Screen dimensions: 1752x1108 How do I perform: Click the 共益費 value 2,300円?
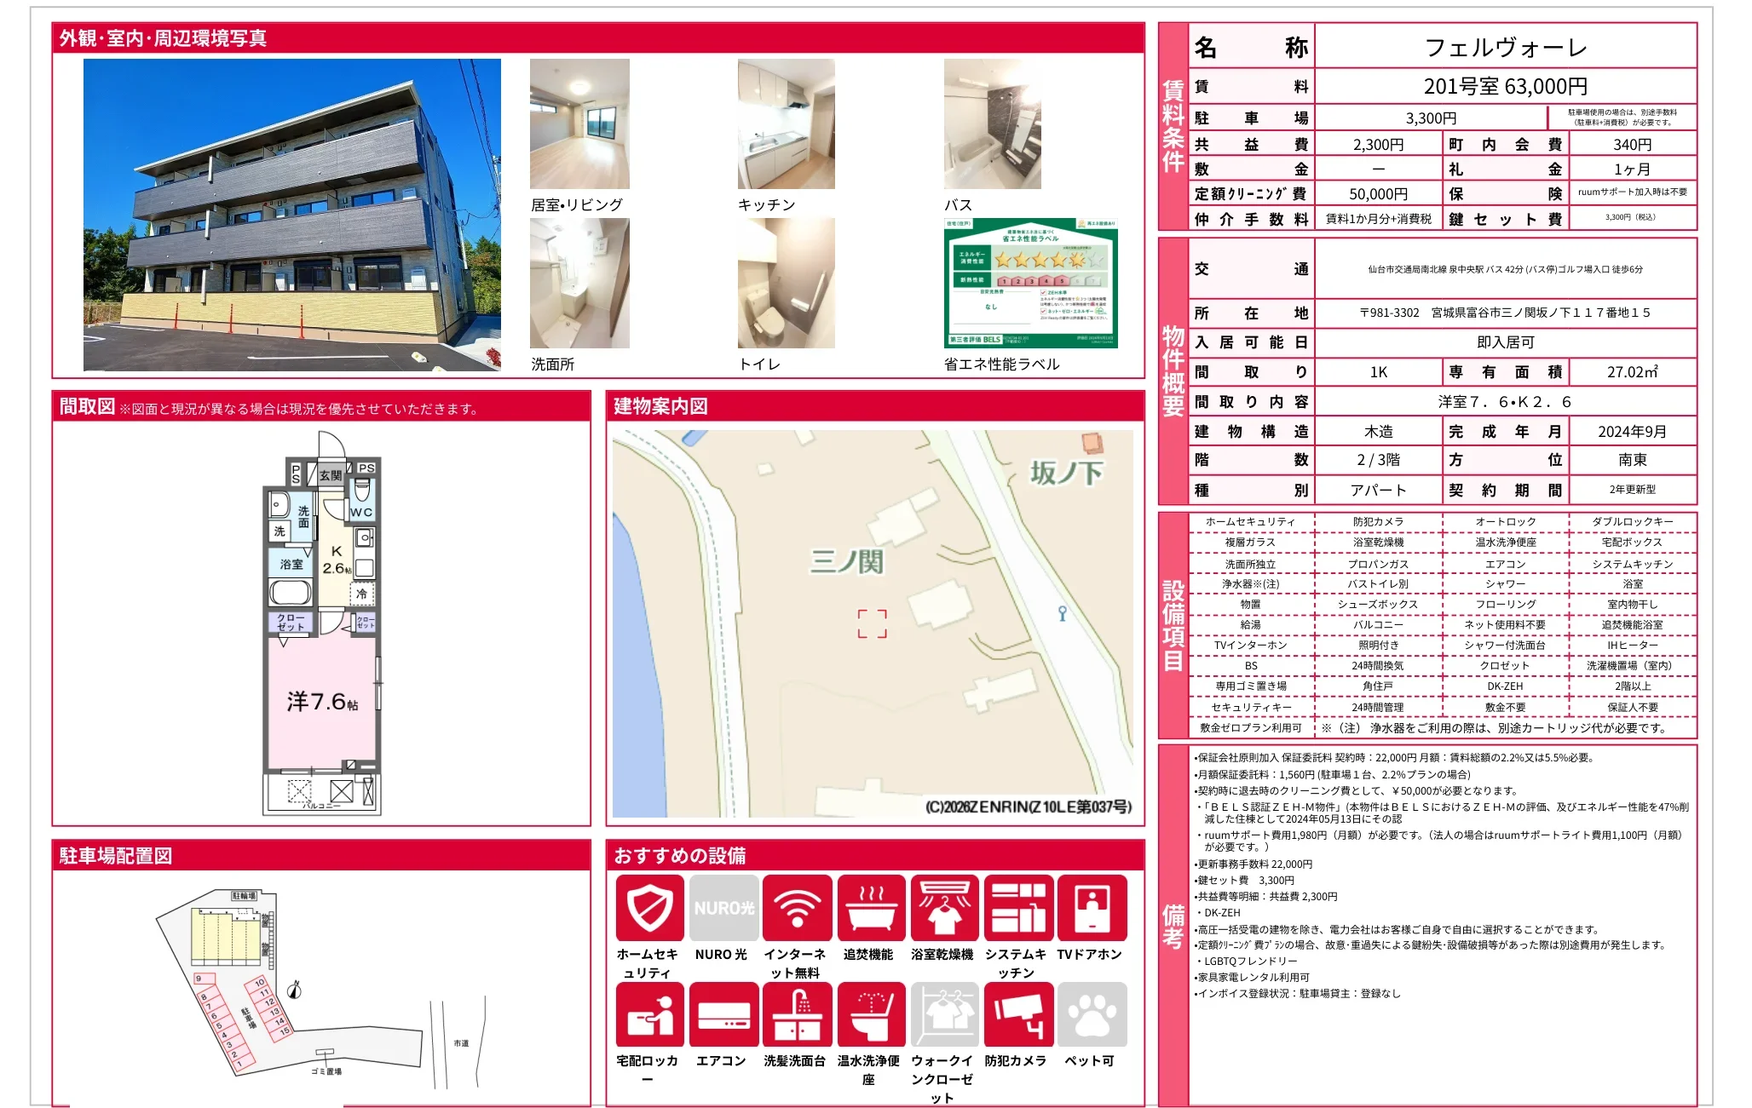coord(1378,145)
